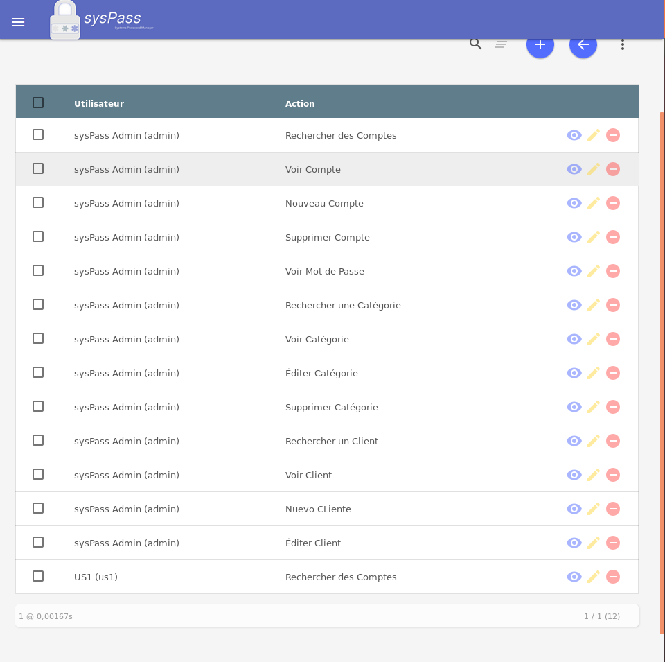Screen dimensions: 665x662
Task: Delete the Supprimer Compte log entry
Action: tap(613, 236)
